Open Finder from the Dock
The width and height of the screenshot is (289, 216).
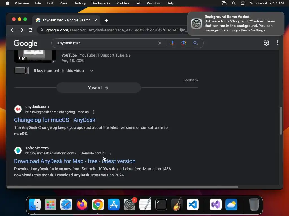tap(35, 204)
